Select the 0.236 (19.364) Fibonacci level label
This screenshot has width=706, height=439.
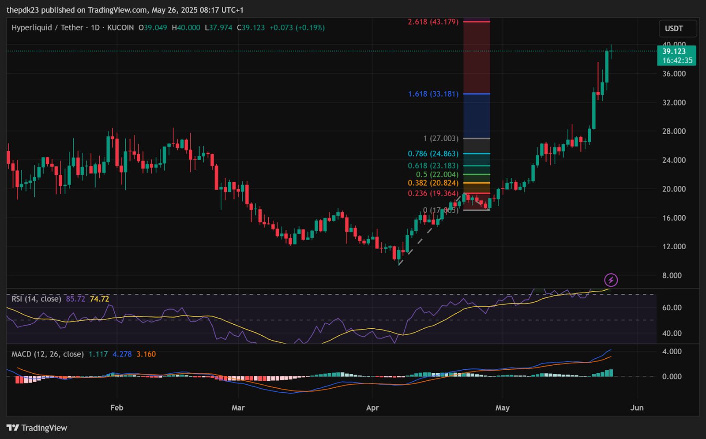[x=433, y=193]
